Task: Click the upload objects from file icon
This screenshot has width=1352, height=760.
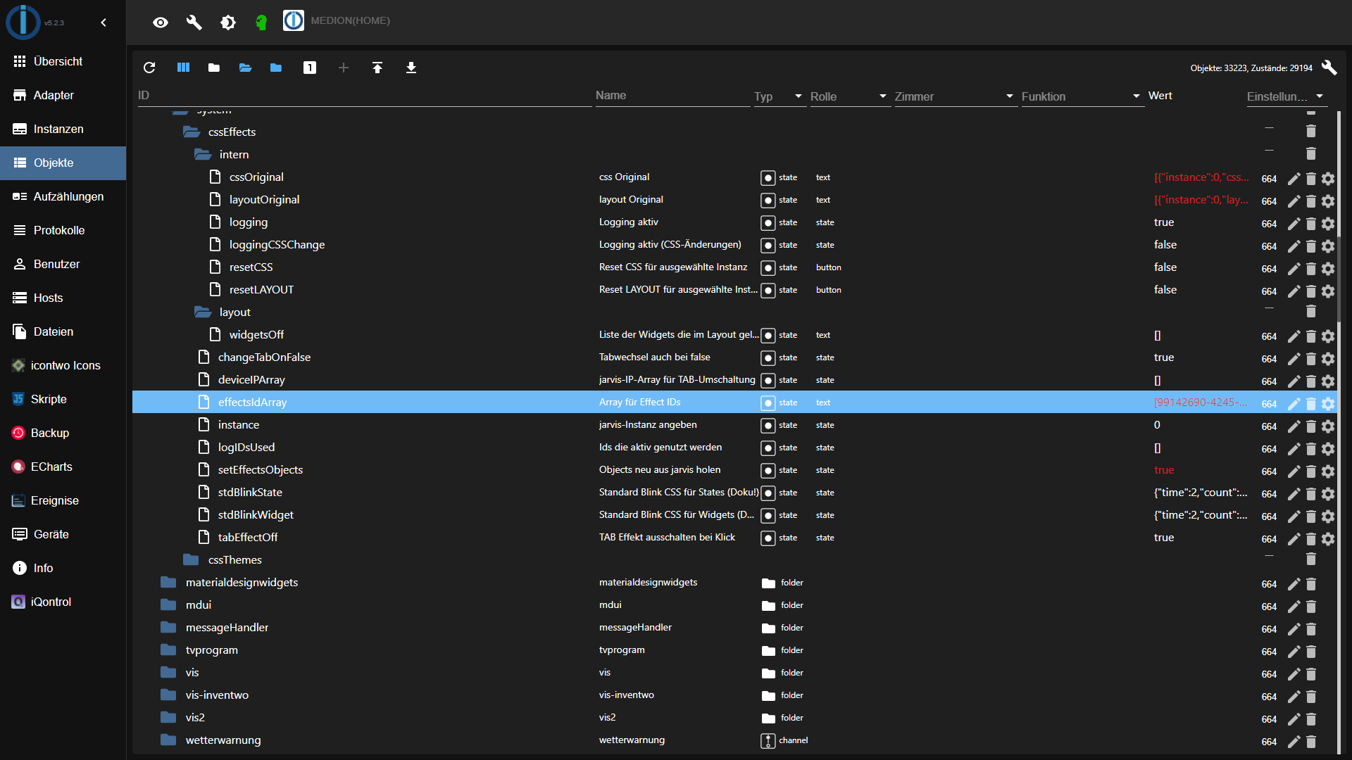Action: coord(377,68)
